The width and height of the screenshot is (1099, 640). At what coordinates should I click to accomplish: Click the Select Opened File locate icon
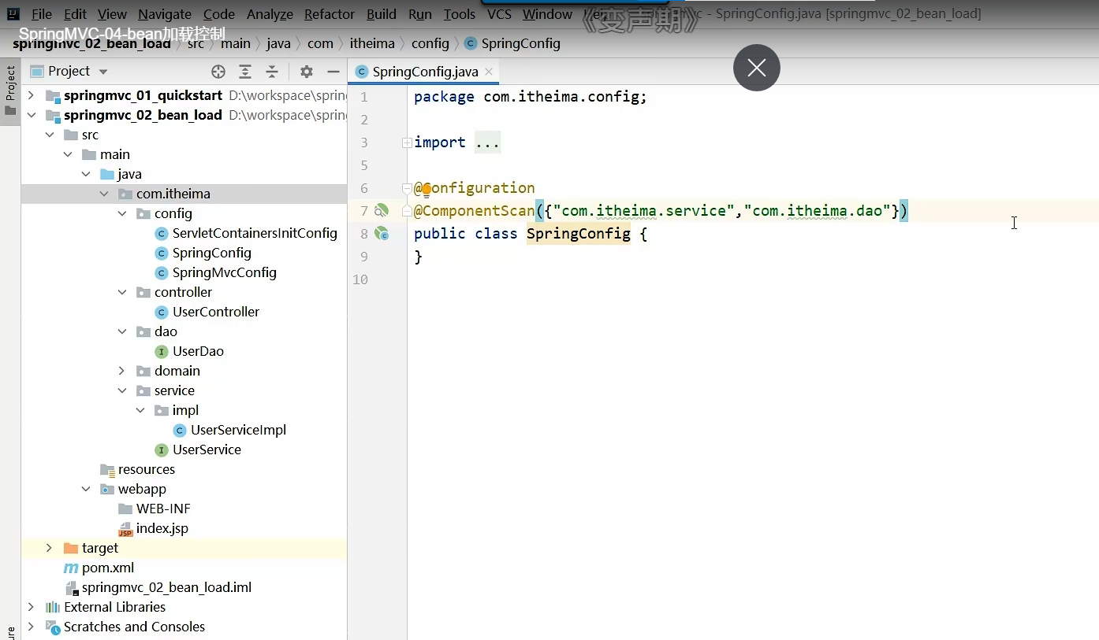pos(218,72)
